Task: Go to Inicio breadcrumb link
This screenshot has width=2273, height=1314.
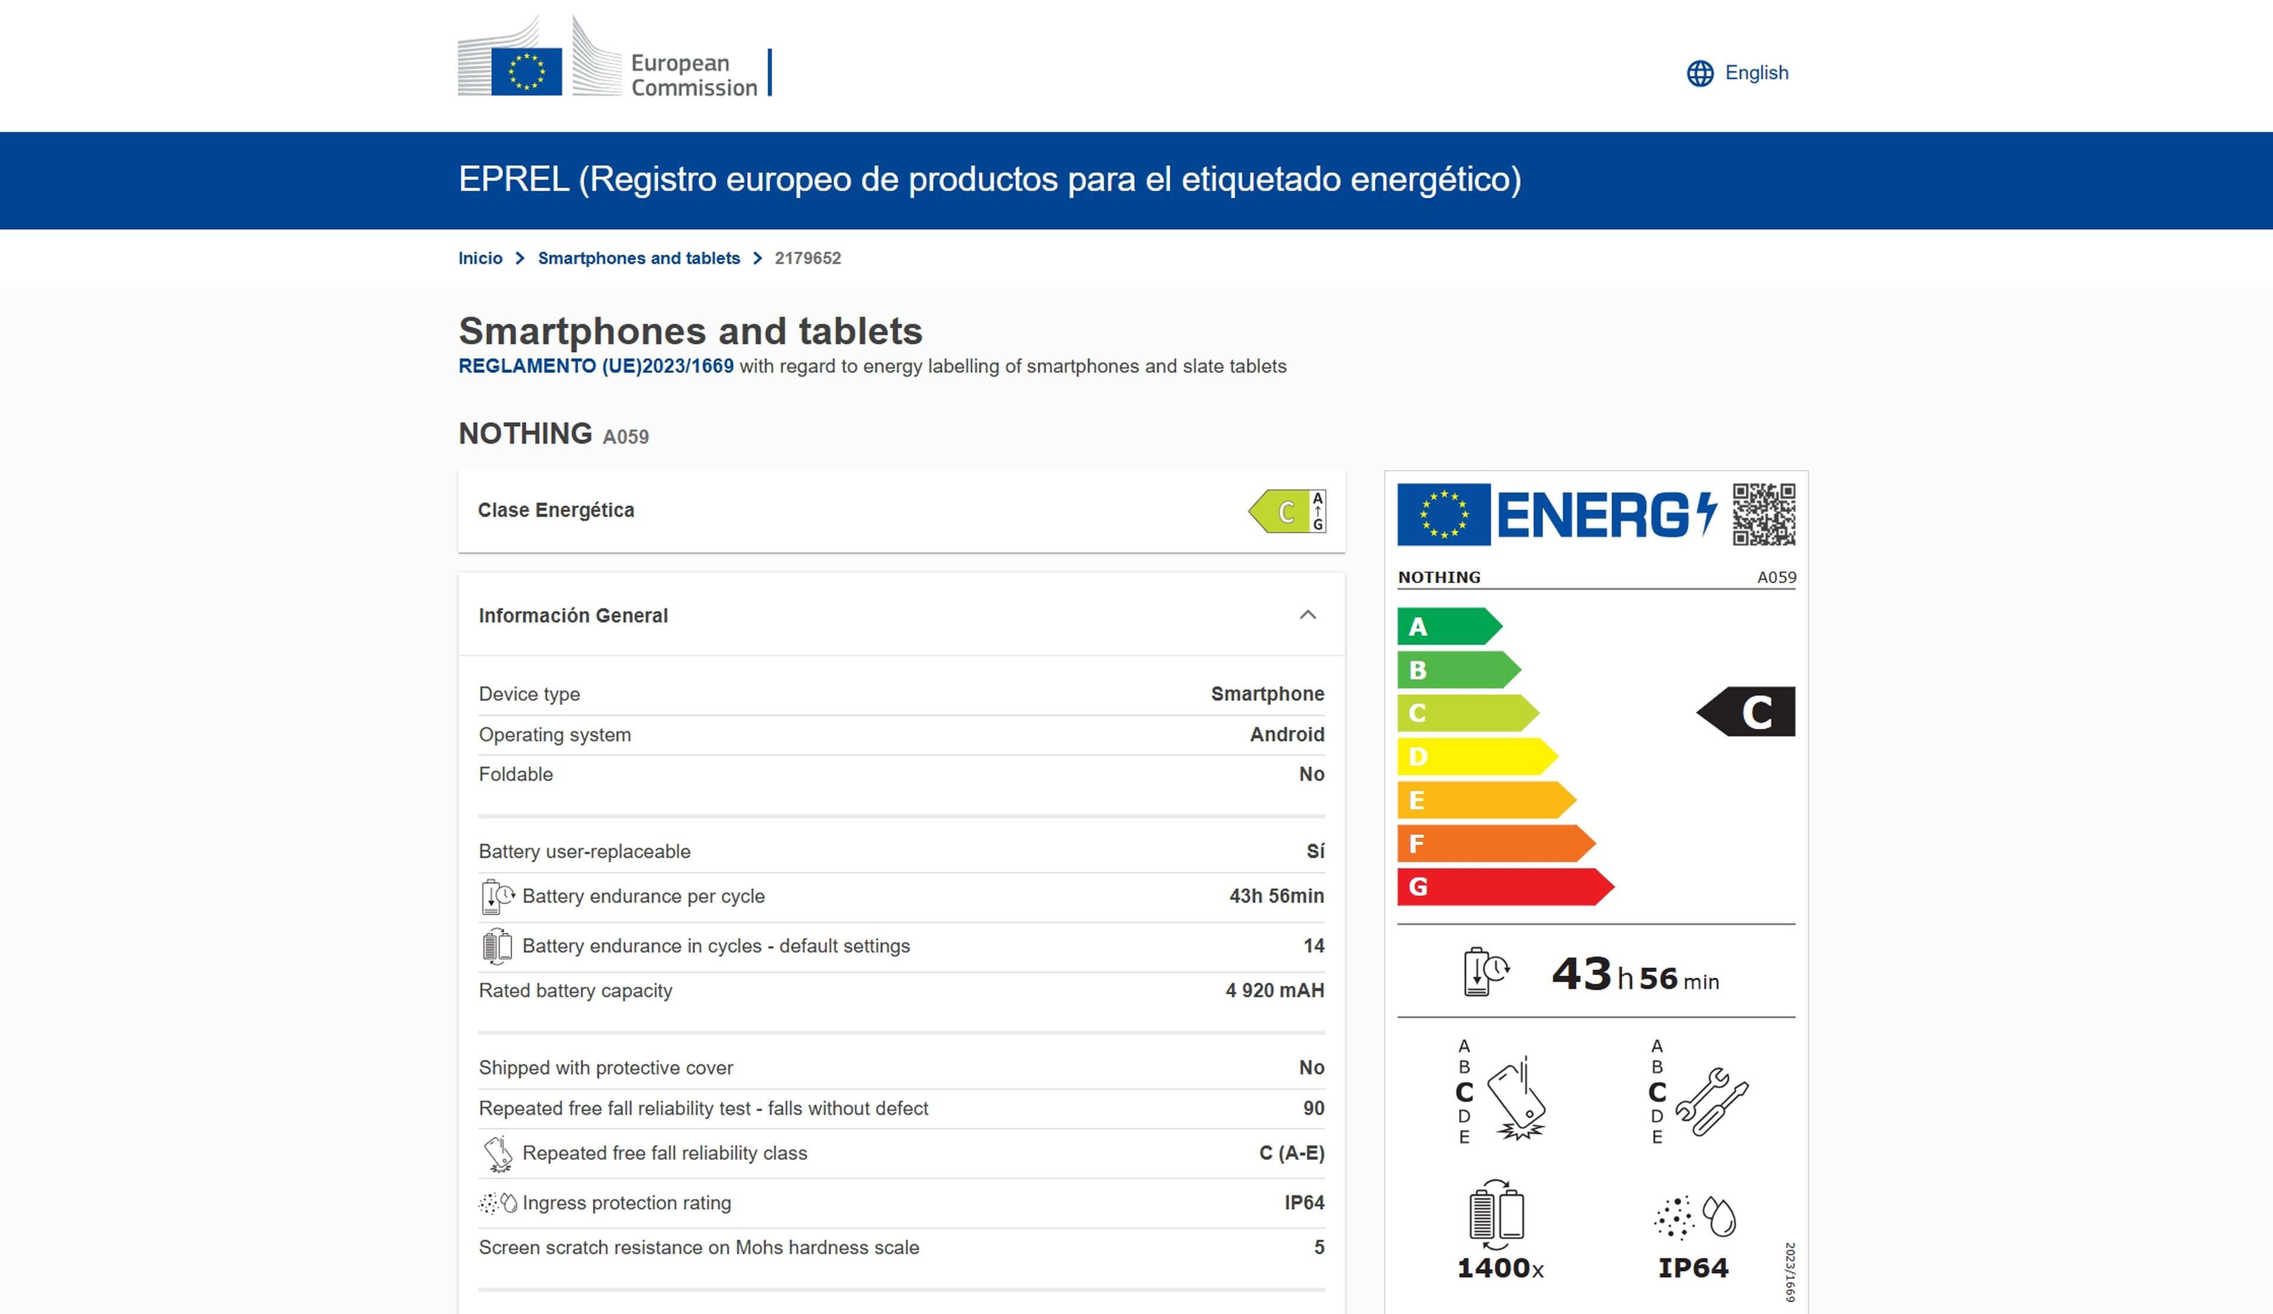Action: pos(480,258)
